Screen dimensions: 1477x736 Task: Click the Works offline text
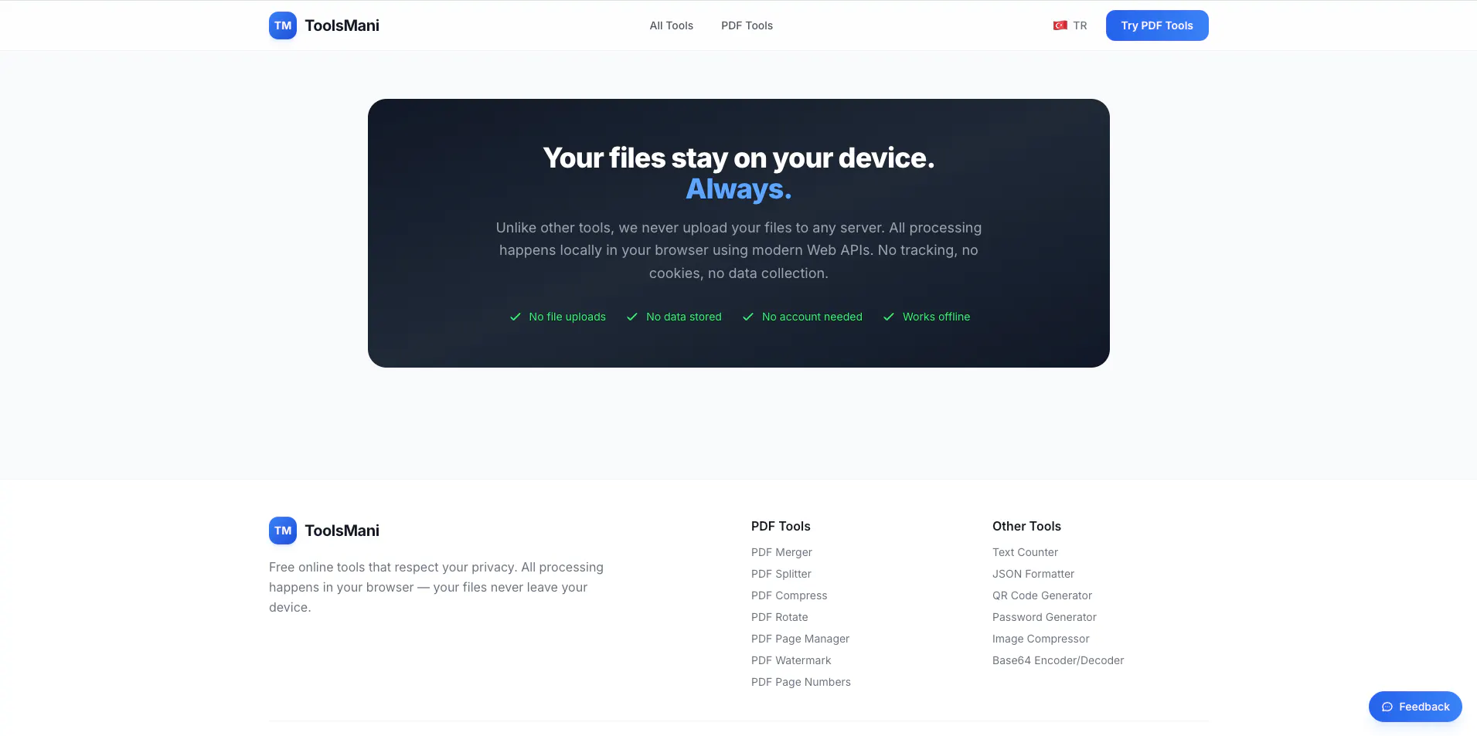[x=936, y=317]
